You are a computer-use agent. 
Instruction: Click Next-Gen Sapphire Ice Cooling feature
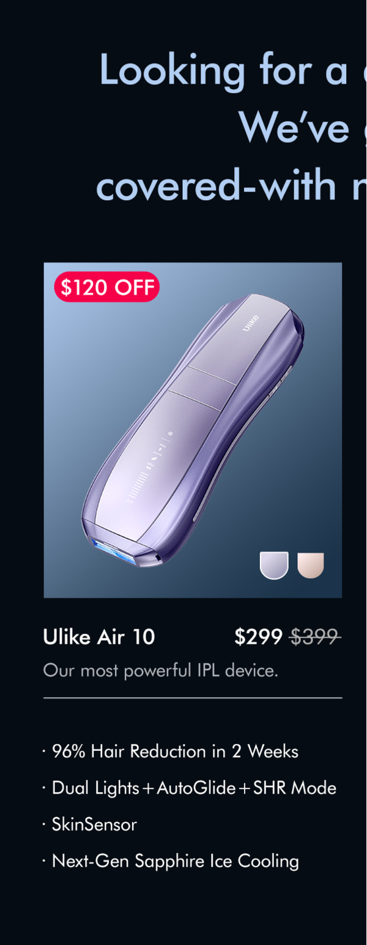pos(171,862)
